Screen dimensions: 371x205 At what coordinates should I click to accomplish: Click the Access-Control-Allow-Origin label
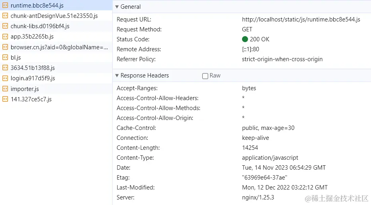coord(155,118)
